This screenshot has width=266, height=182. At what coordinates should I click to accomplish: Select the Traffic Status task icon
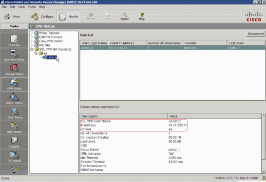[x=14, y=99]
